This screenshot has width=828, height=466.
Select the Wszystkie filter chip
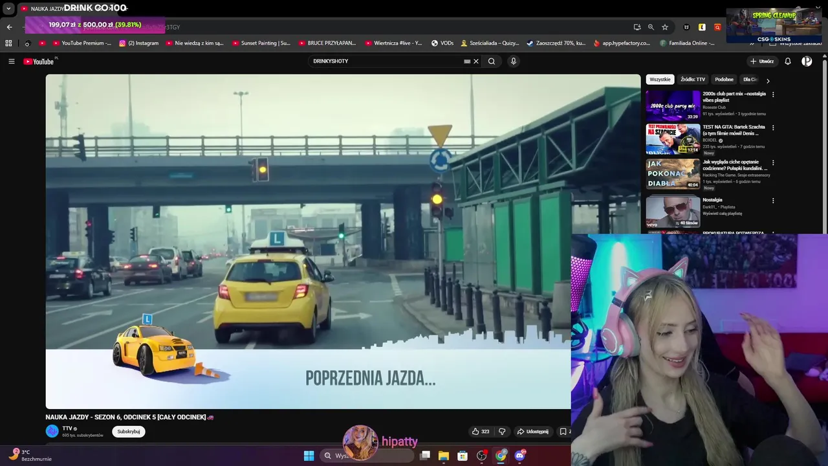coord(660,80)
